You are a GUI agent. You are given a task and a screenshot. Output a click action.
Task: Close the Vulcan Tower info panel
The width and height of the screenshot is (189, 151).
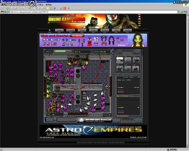click(139, 77)
